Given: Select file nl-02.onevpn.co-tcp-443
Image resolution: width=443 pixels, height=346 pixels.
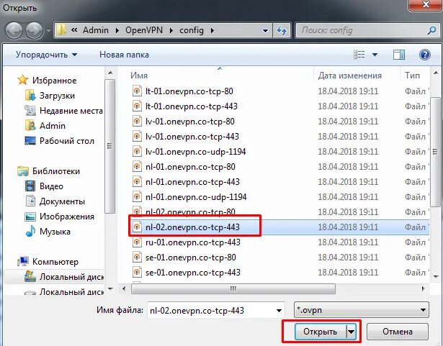Looking at the screenshot, I should (x=192, y=227).
